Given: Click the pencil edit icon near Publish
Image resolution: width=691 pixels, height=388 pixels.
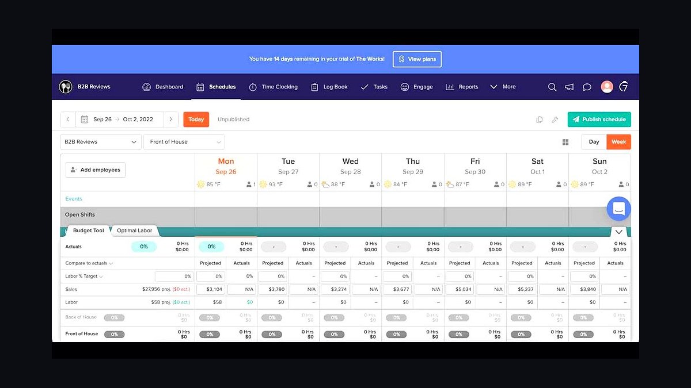Looking at the screenshot, I should tap(555, 120).
